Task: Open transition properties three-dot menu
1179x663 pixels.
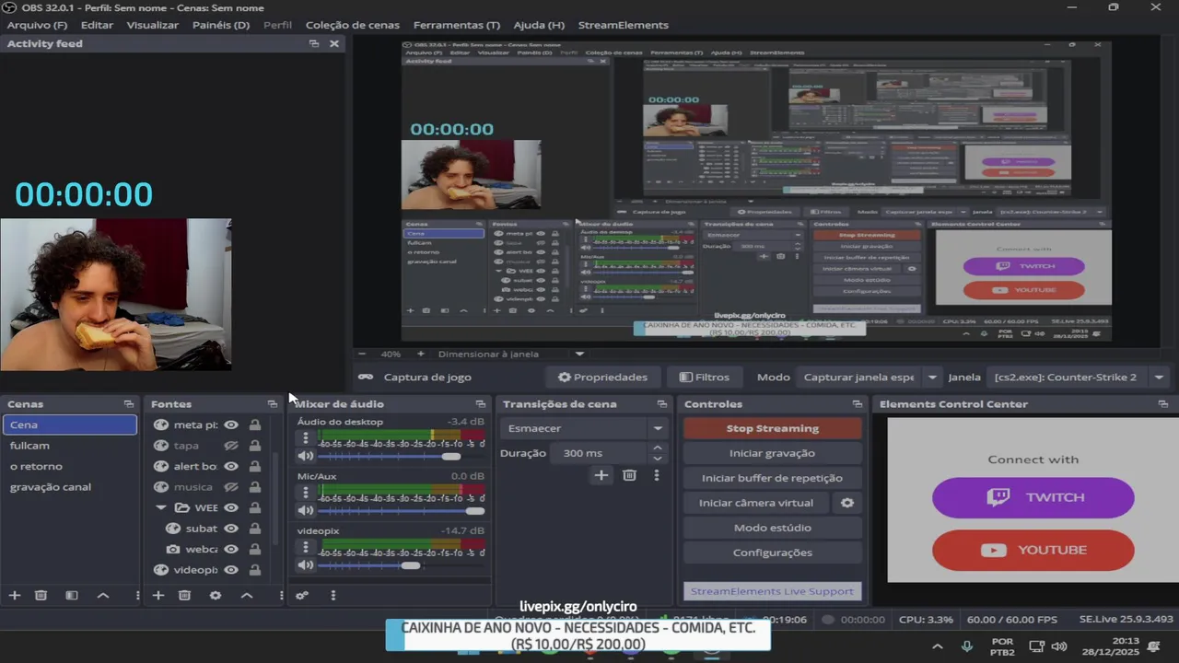Action: [657, 475]
